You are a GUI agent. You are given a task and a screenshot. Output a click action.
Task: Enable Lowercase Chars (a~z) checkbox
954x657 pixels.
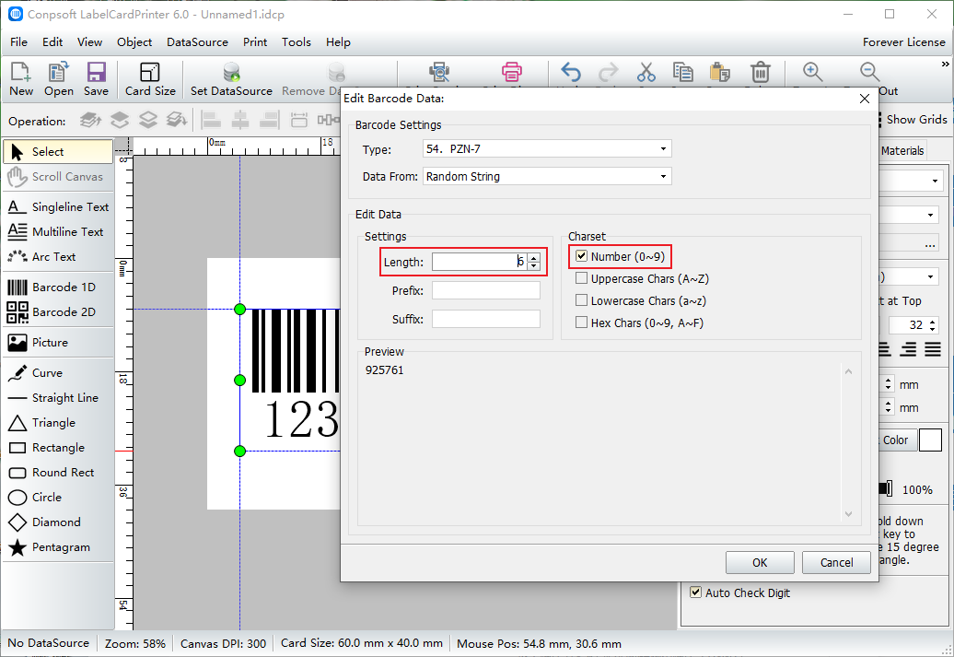pyautogui.click(x=582, y=300)
